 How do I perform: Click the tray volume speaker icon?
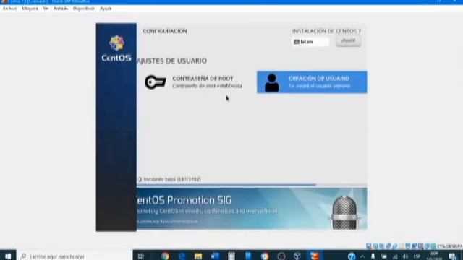(x=405, y=256)
